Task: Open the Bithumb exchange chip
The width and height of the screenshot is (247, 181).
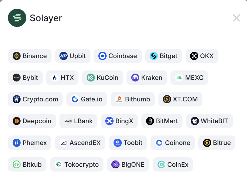Action: pos(133,99)
